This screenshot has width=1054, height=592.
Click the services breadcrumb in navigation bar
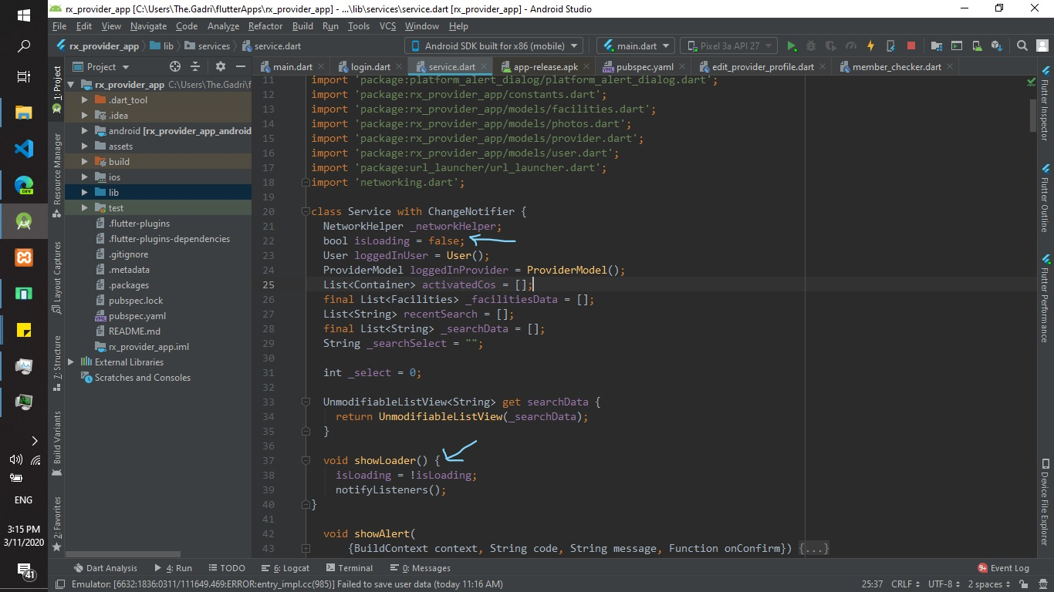pyautogui.click(x=207, y=46)
